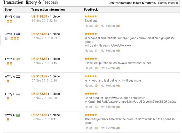Click Helpful (1) on J***s H. review
The image size is (182, 133).
91,51
